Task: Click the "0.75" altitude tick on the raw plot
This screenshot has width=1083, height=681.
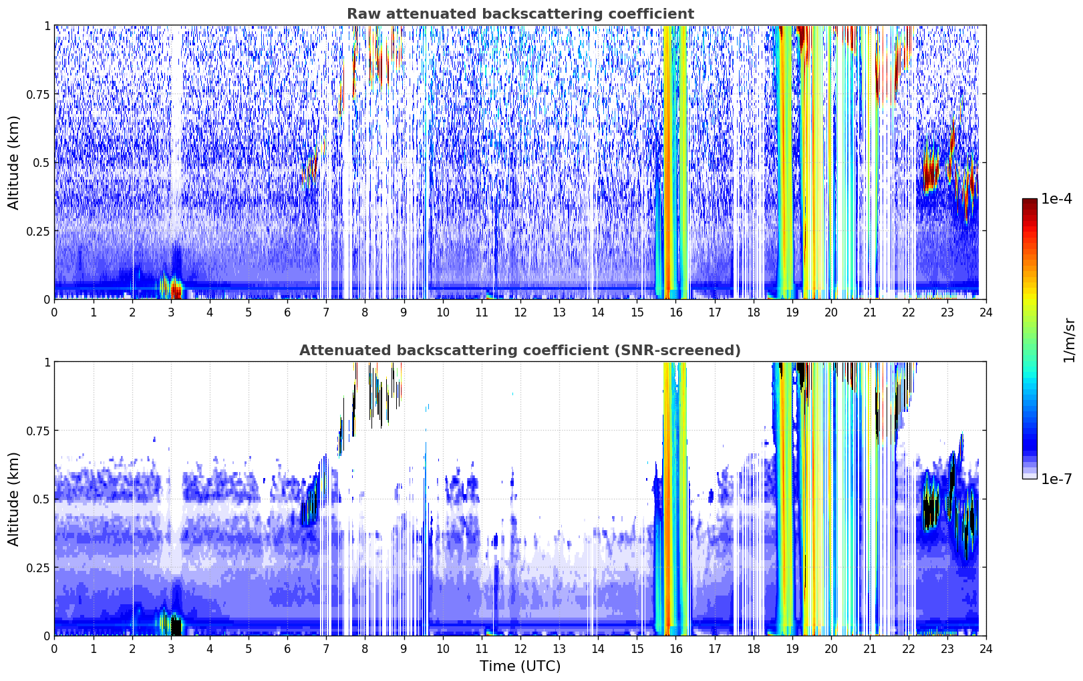Action: click(x=37, y=94)
